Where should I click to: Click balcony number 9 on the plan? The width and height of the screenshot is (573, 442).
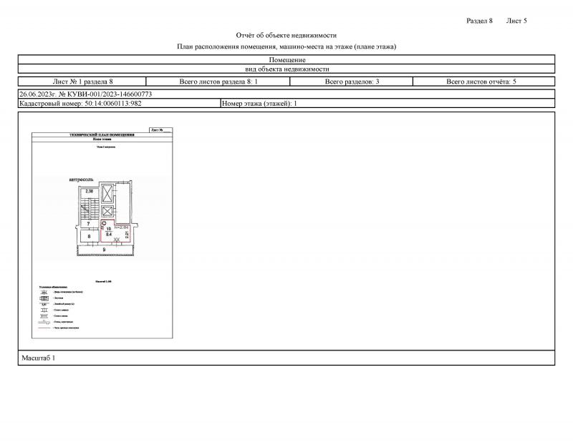click(104, 249)
